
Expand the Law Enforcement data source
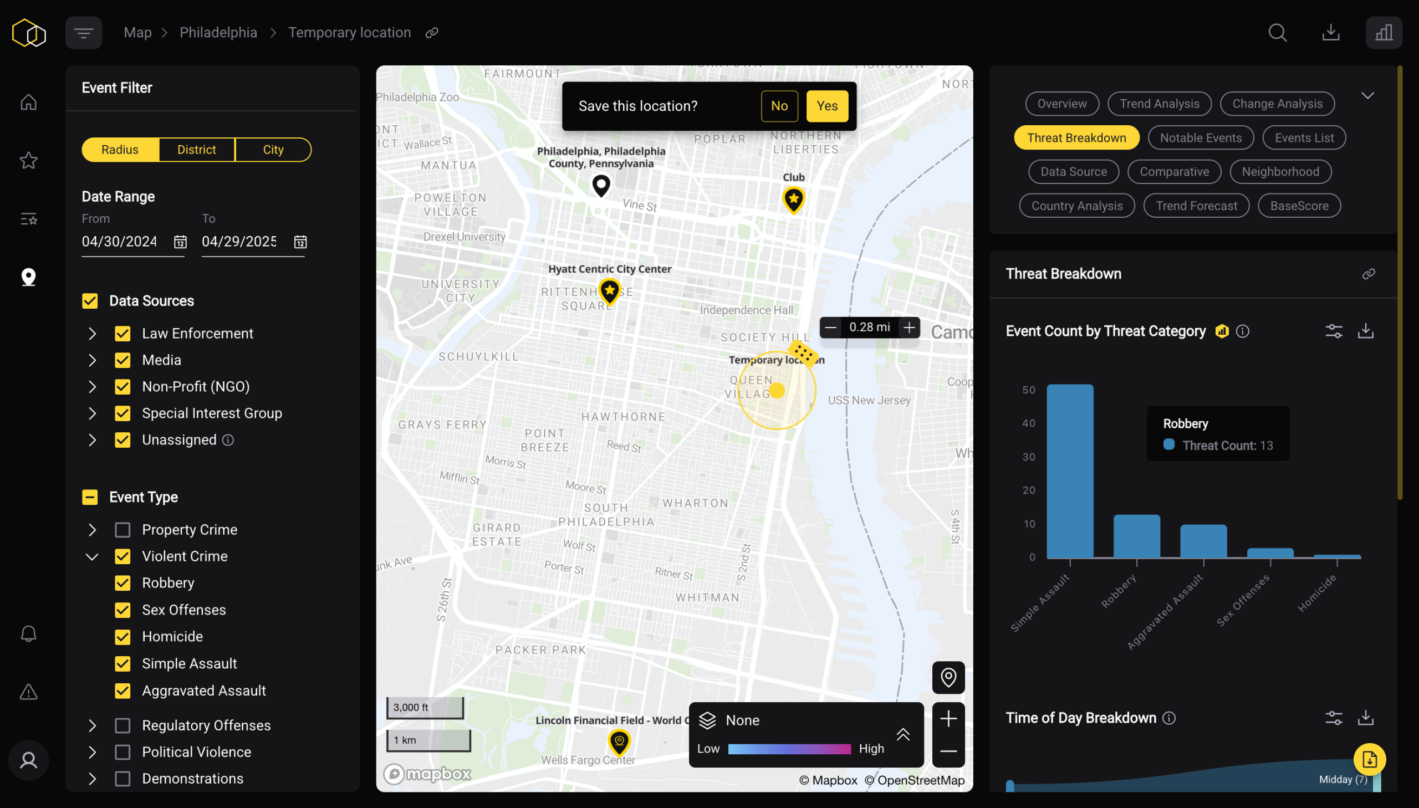pyautogui.click(x=92, y=334)
